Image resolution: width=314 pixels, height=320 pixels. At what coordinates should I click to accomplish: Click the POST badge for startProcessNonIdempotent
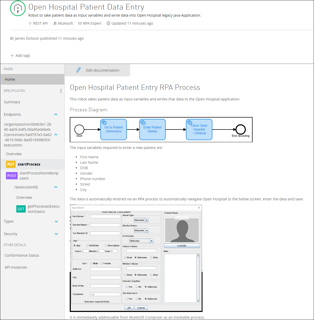pyautogui.click(x=12, y=176)
